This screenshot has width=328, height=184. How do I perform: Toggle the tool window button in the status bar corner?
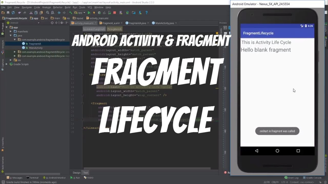click(x=3, y=182)
